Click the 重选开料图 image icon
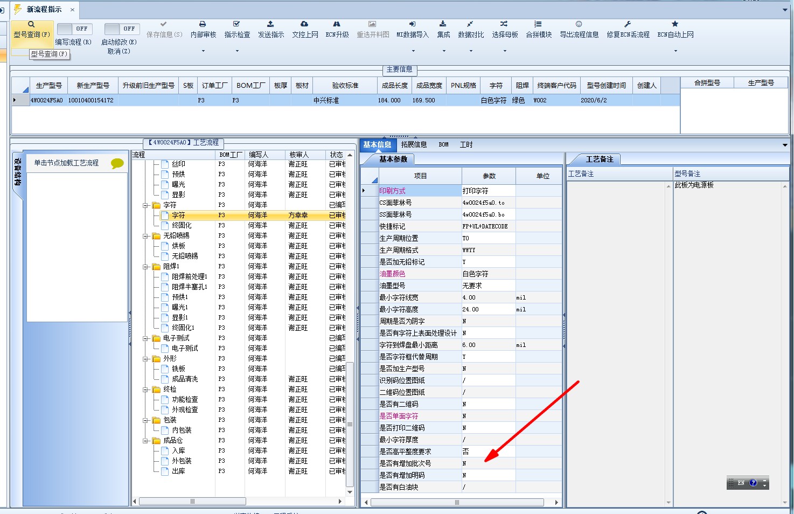 pyautogui.click(x=372, y=24)
